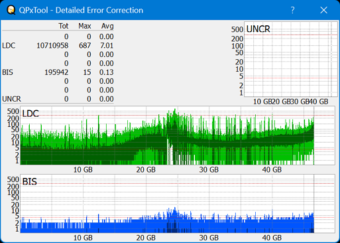340x243 pixels.
Task: Open the help question mark button
Action: [292, 10]
